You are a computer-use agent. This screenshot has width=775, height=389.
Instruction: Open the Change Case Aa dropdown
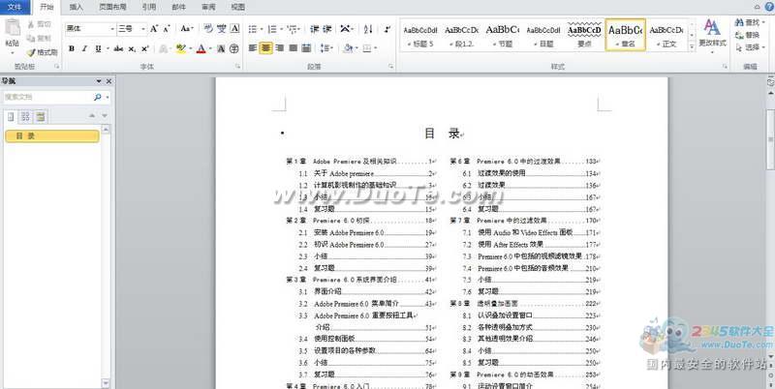point(186,29)
